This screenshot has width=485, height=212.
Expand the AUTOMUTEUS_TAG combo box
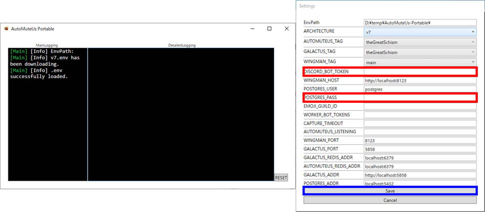(x=420, y=42)
